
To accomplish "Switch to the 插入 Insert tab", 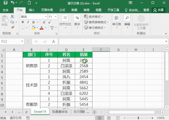I will coord(32,10).
